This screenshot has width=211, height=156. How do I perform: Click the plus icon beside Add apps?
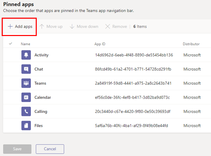click(10, 27)
